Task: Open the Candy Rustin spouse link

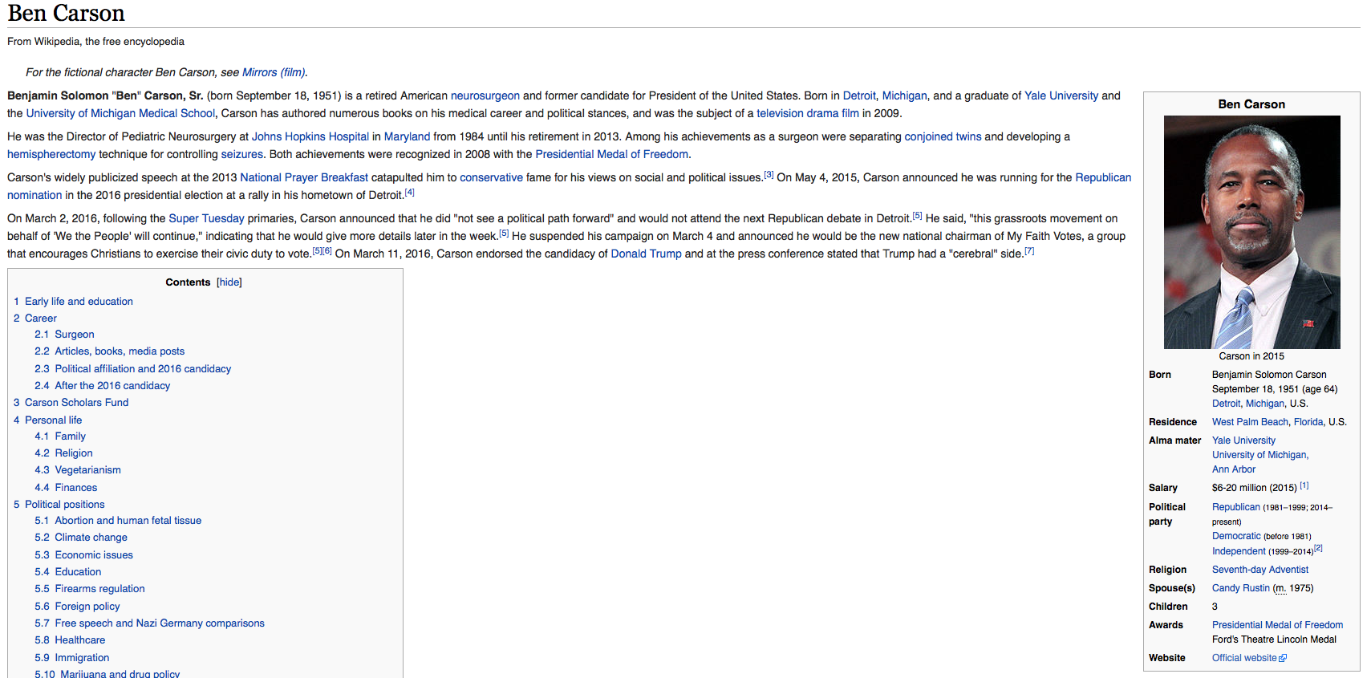Action: pos(1241,588)
